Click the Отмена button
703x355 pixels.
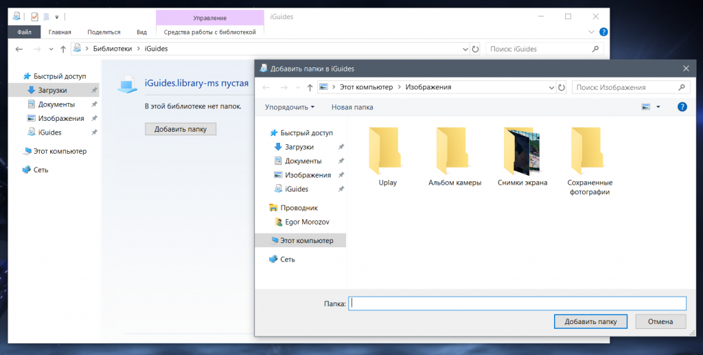(660, 321)
